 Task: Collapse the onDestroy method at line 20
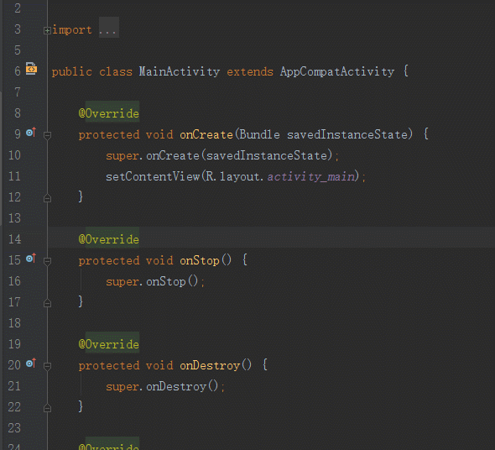[x=47, y=366]
